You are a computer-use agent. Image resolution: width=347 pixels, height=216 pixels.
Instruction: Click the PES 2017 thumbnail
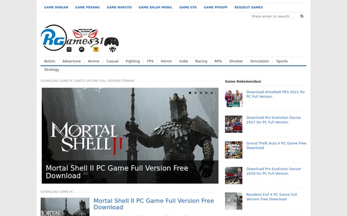(x=234, y=124)
